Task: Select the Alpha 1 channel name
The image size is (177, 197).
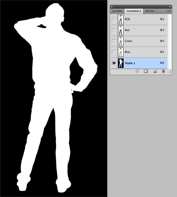Action: tap(130, 63)
